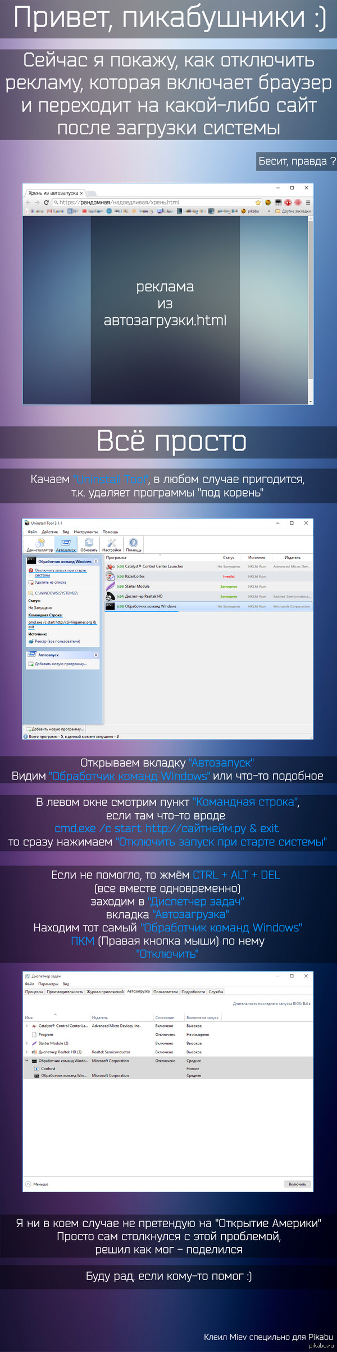Click the Обновить refresh icon

[x=89, y=543]
